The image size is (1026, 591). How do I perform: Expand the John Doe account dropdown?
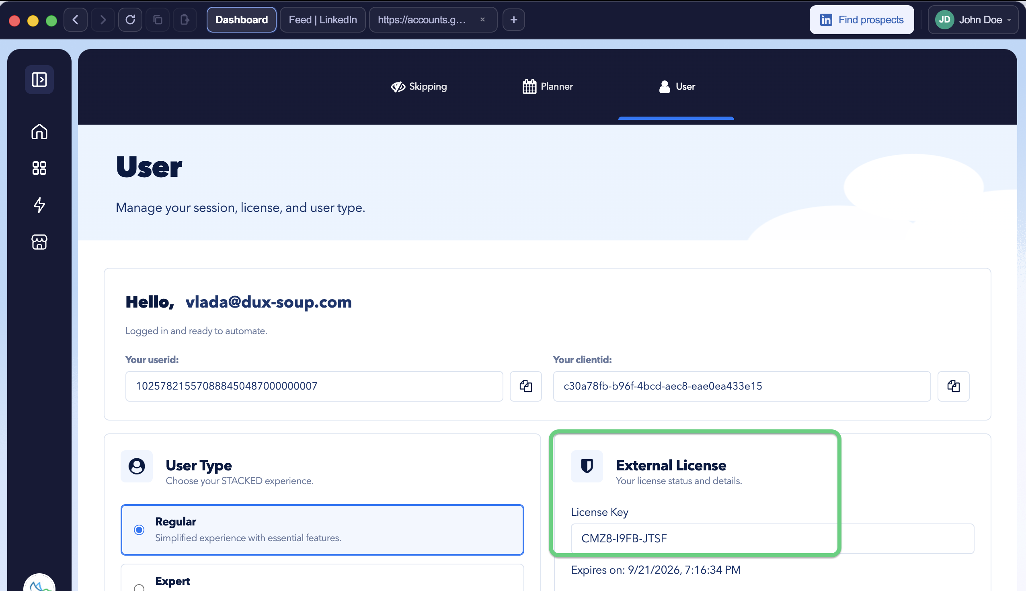click(973, 19)
